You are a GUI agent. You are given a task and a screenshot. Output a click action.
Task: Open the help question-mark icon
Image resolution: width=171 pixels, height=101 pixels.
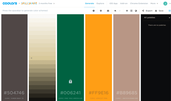[x=94, y=11]
